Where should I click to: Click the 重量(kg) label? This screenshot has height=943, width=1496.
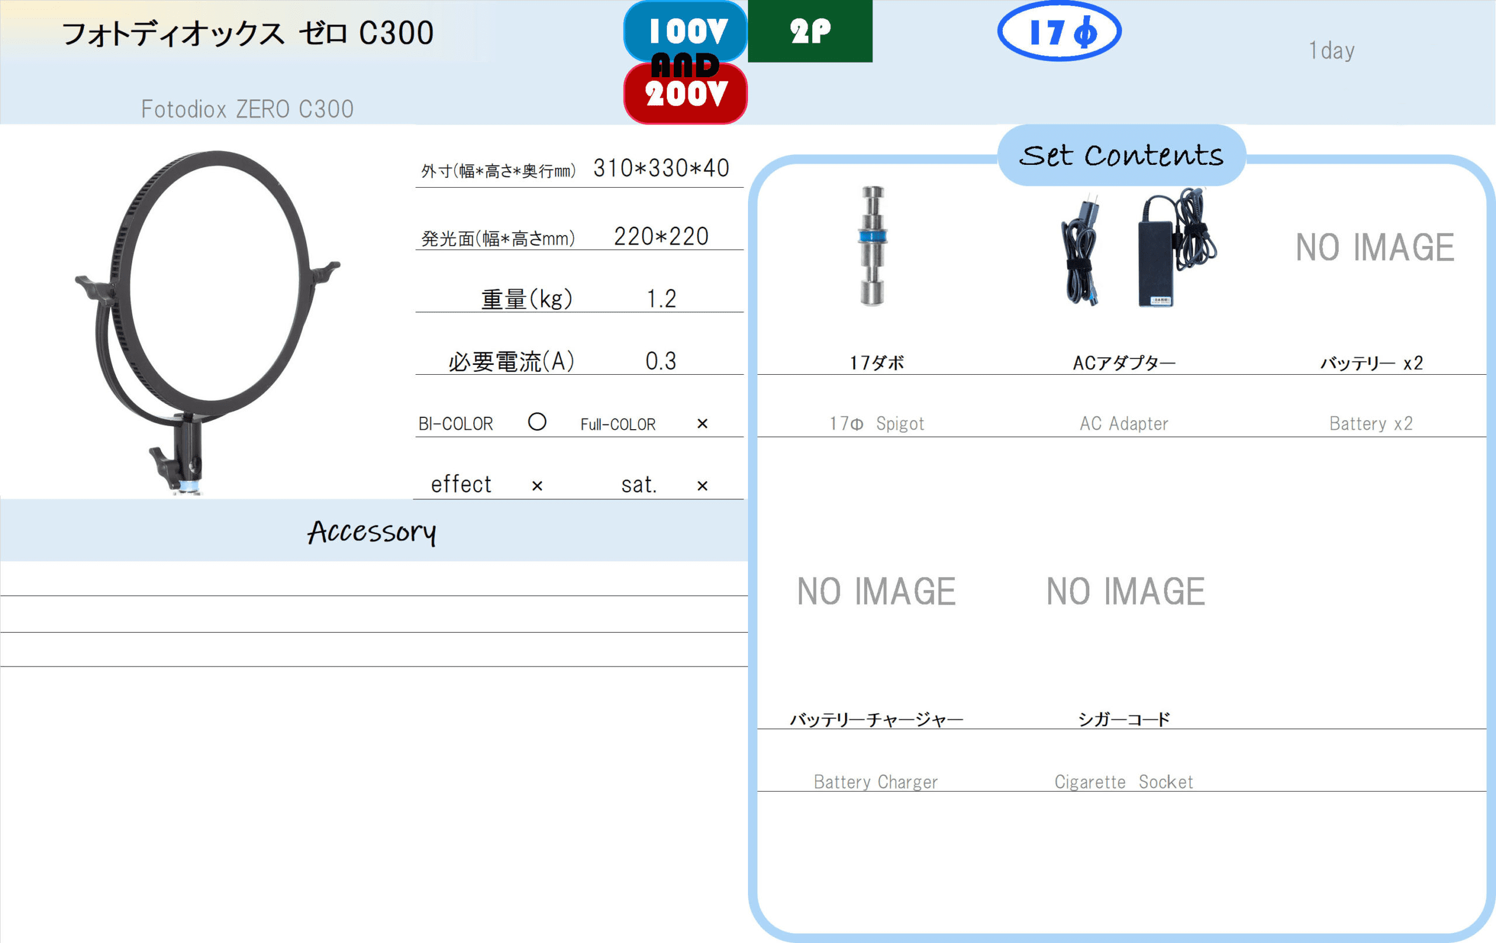pyautogui.click(x=527, y=299)
